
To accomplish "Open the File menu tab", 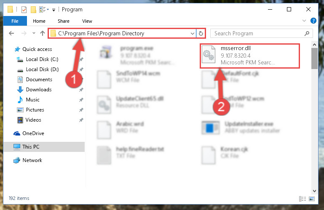I will pos(15,21).
